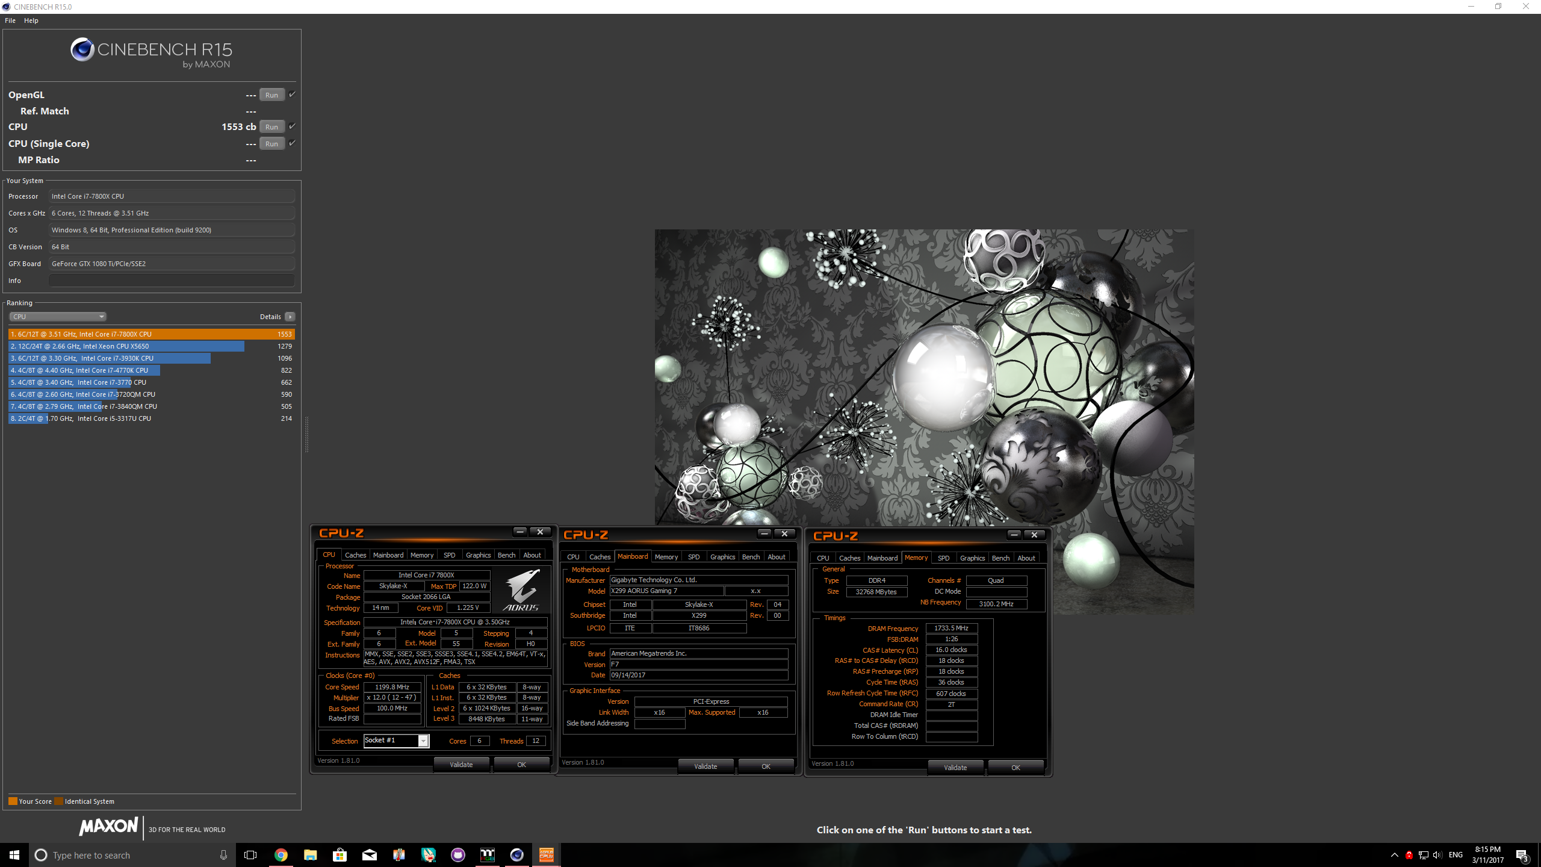Click Cortana microphone icon
This screenshot has height=867, width=1541.
[x=223, y=855]
